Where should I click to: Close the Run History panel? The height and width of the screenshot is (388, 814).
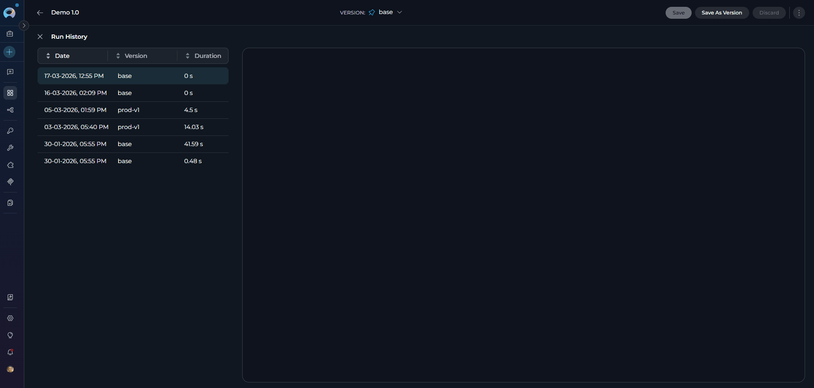pyautogui.click(x=40, y=37)
